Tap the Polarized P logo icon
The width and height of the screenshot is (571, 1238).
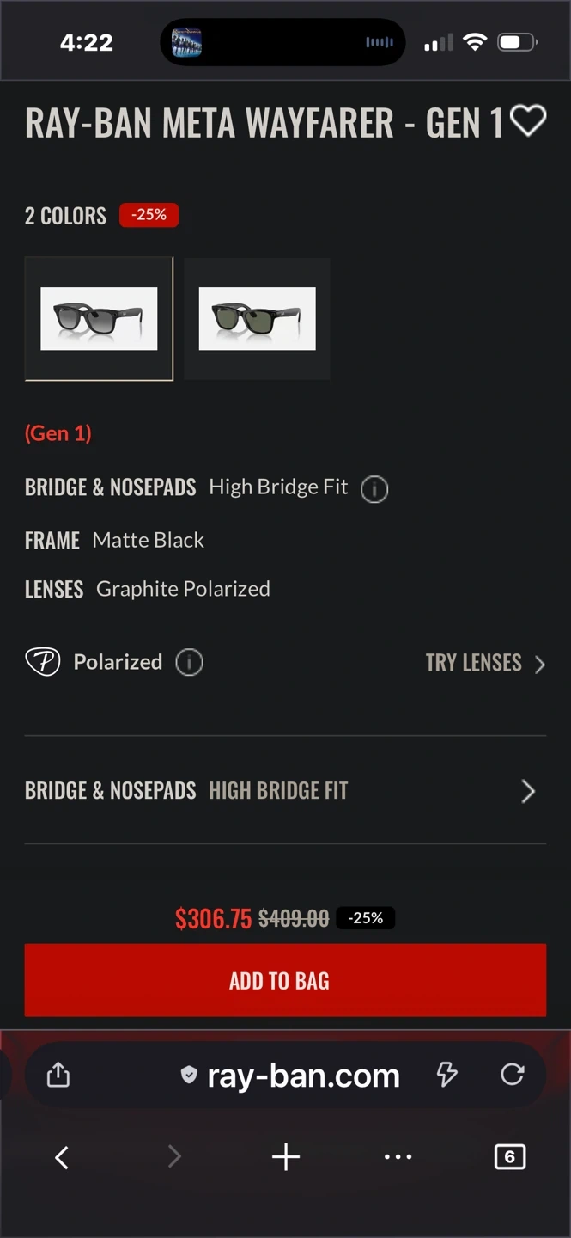pyautogui.click(x=43, y=662)
